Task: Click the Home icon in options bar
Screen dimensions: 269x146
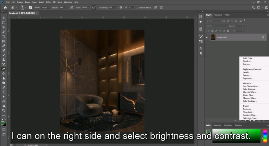Action: pos(5,8)
